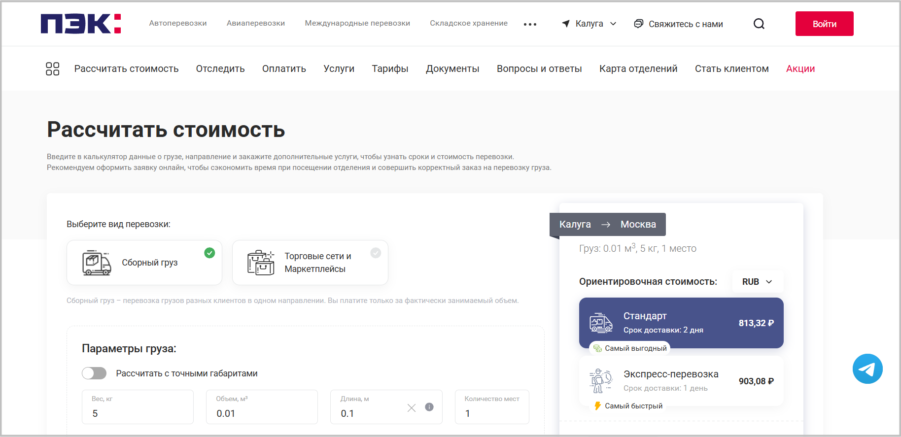
Task: Open Автоперевозки menu item
Action: [x=178, y=23]
